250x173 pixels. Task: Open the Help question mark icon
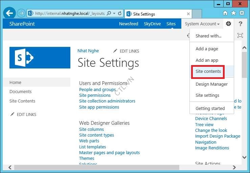240,24
